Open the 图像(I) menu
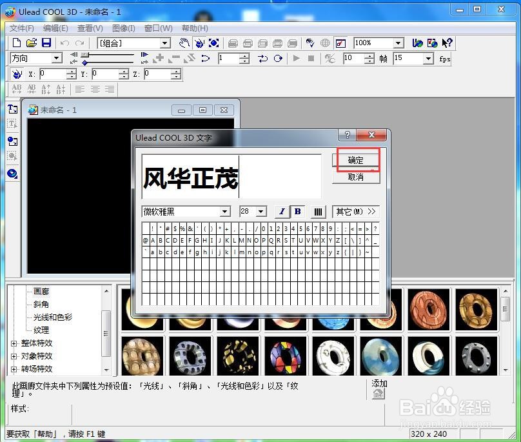Viewport: 521px width, 442px height. [124, 28]
